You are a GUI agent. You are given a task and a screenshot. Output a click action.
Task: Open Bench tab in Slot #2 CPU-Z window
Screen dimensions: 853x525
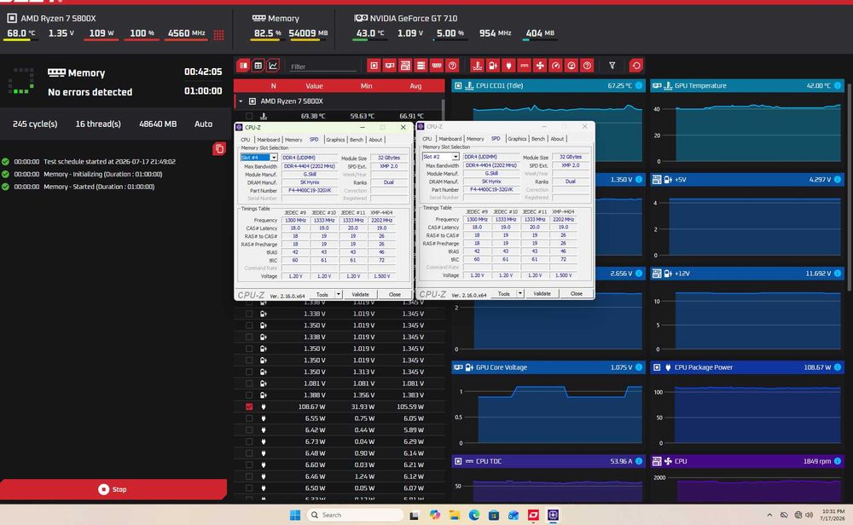tap(538, 139)
